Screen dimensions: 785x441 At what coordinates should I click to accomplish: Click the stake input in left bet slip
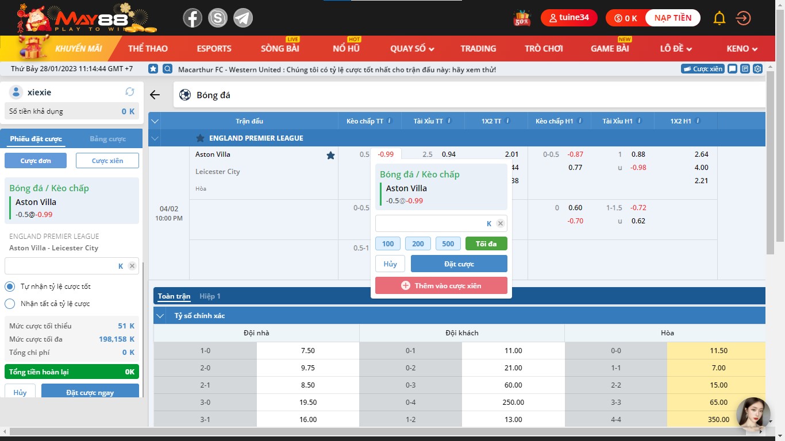(60, 266)
